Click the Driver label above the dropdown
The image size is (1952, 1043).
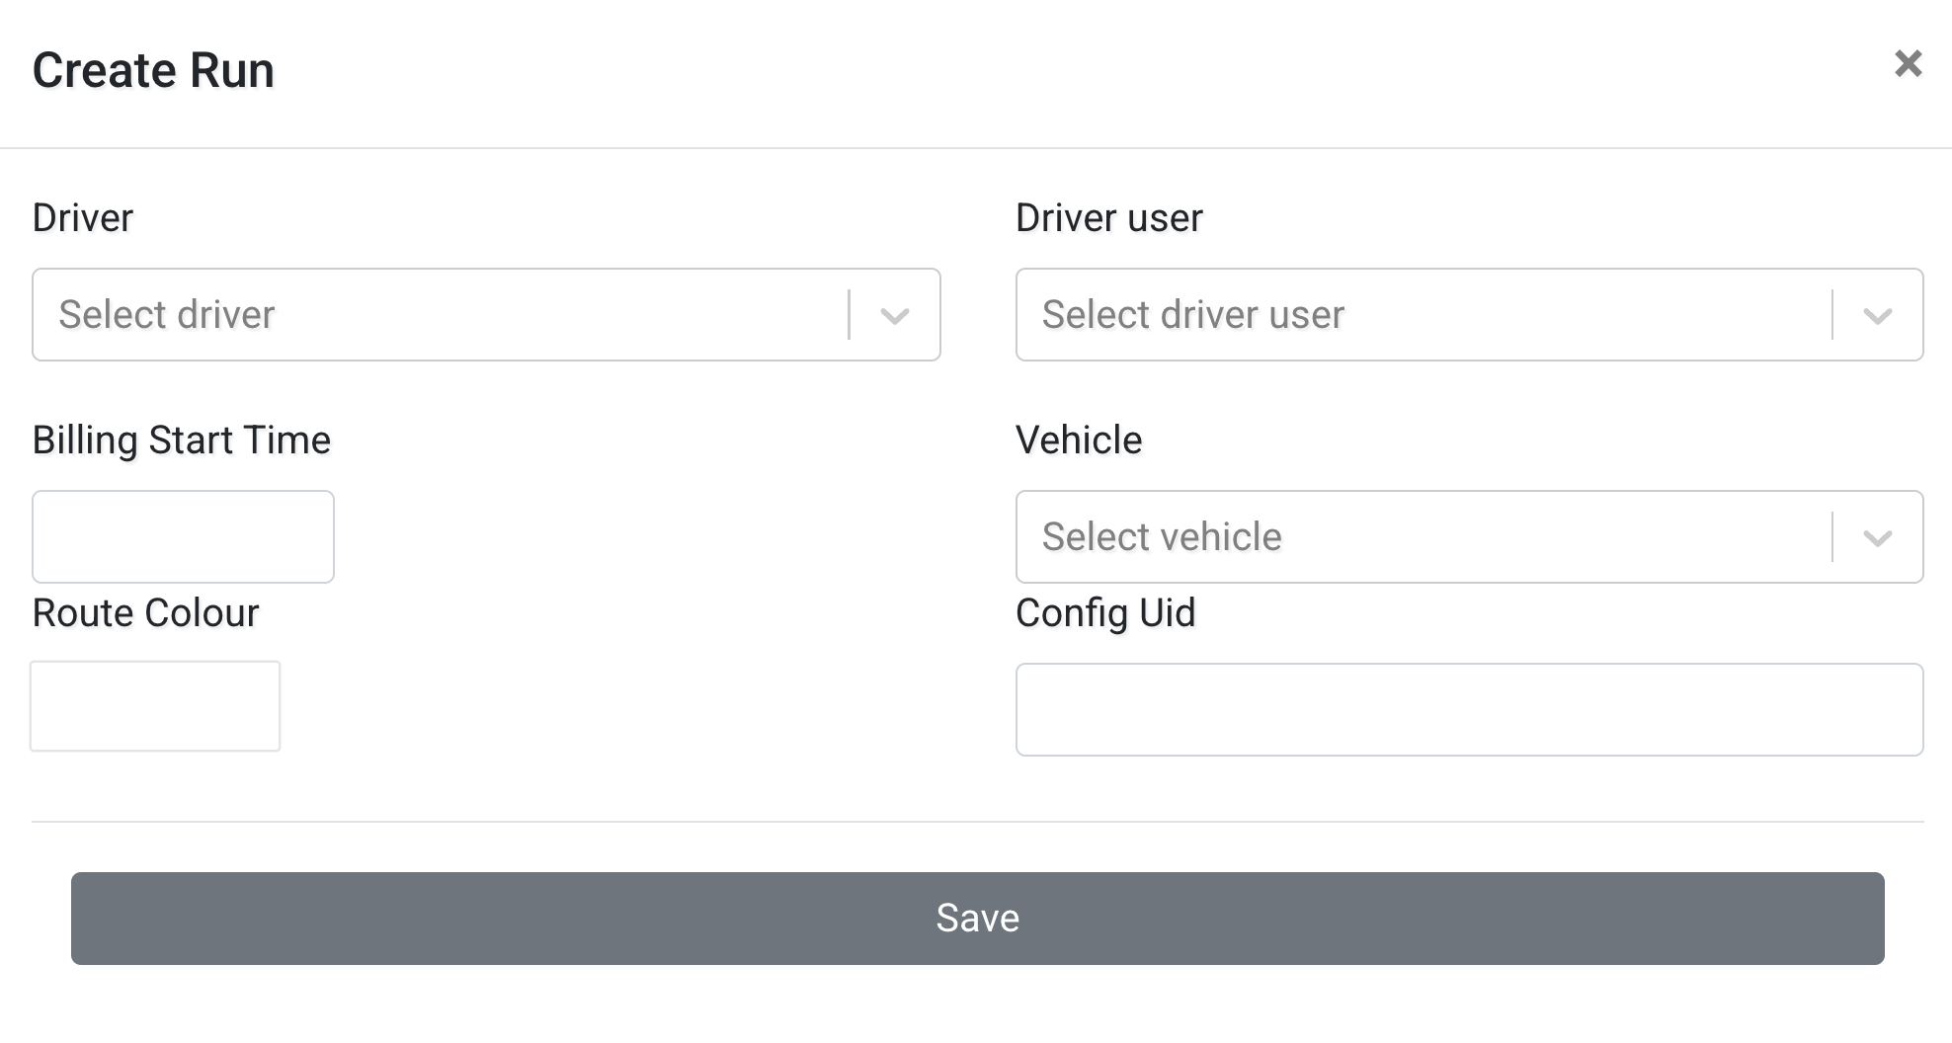click(83, 217)
